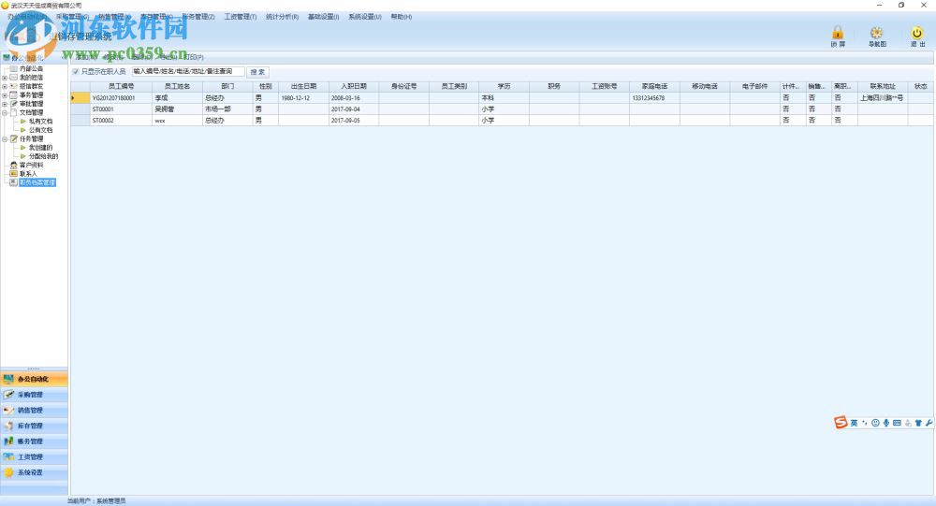Click the 锁屏 lock screen icon
936x506 pixels.
pos(838,36)
